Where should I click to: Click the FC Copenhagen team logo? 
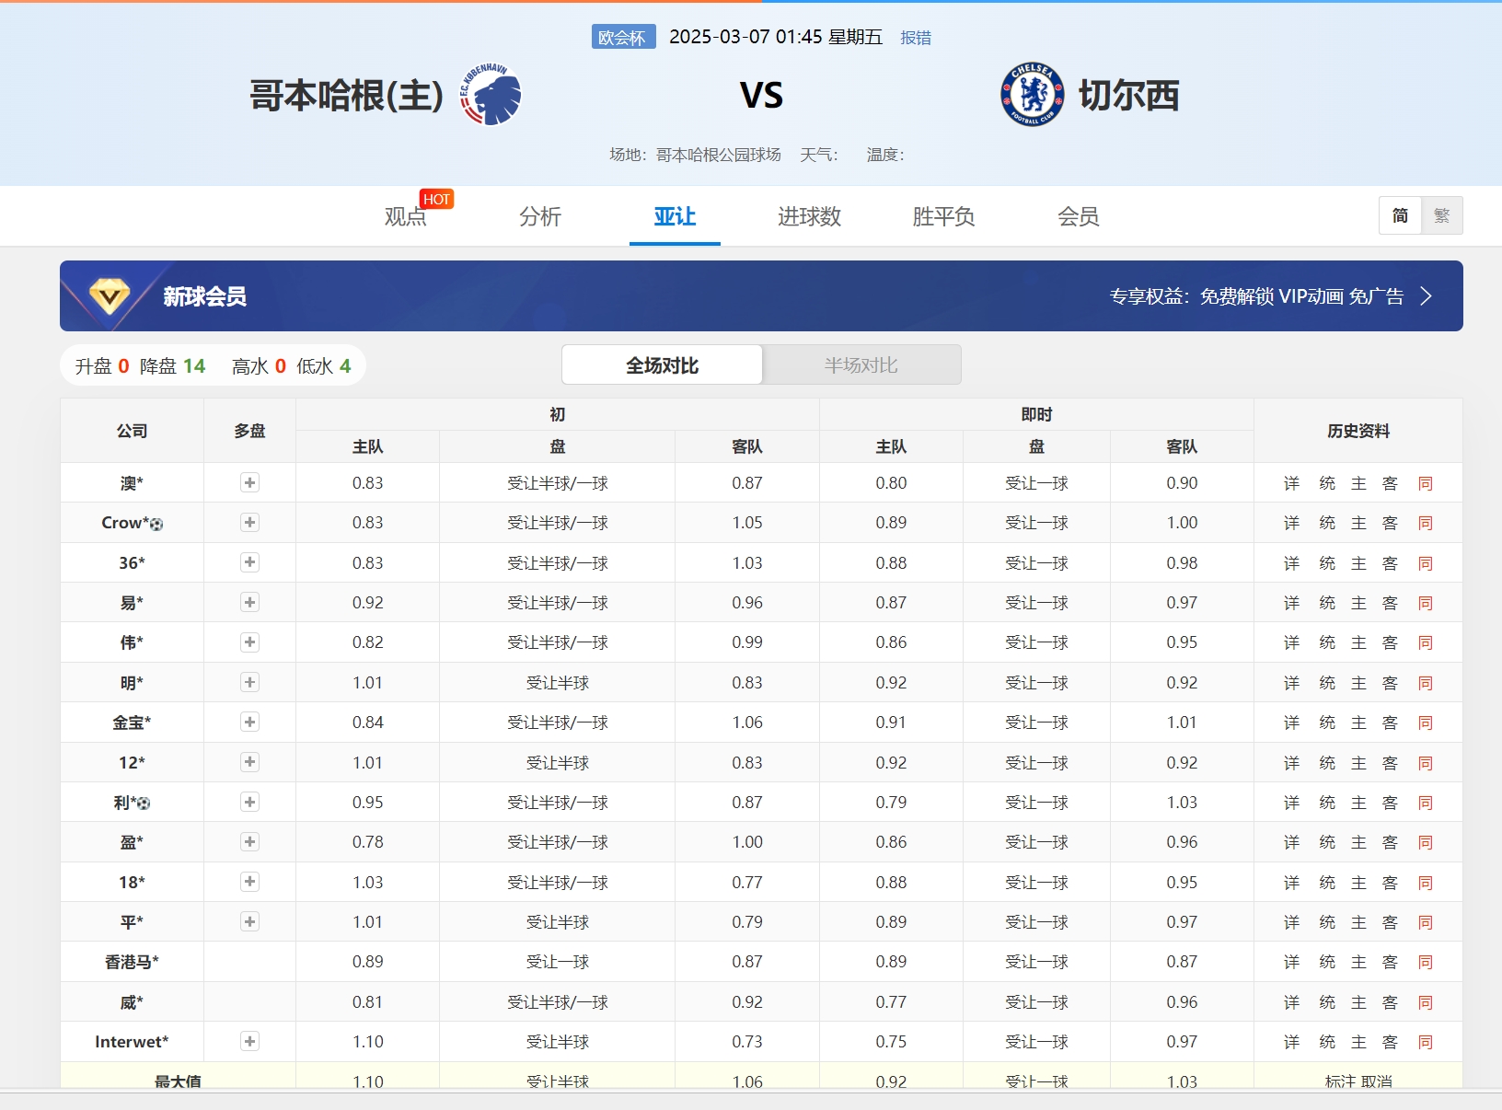click(491, 94)
